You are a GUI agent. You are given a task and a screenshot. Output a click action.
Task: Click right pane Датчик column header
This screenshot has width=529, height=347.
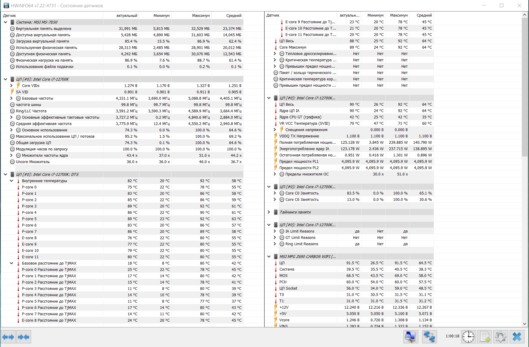[301, 15]
